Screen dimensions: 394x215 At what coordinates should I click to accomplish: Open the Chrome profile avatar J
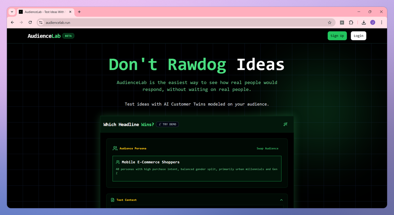click(373, 23)
